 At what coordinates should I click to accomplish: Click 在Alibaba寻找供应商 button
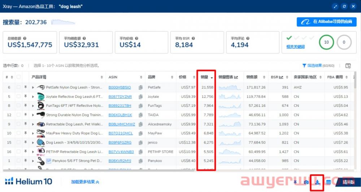point(326,22)
